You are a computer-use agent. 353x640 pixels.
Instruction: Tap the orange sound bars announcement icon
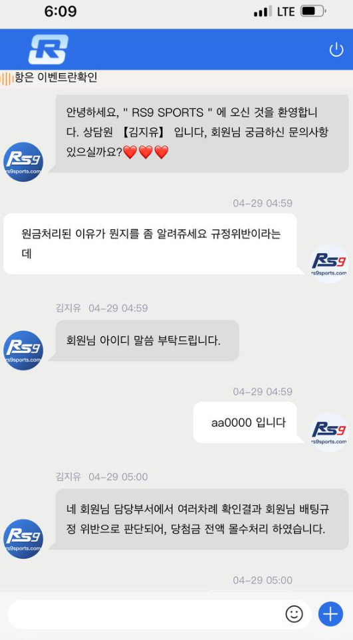7,78
